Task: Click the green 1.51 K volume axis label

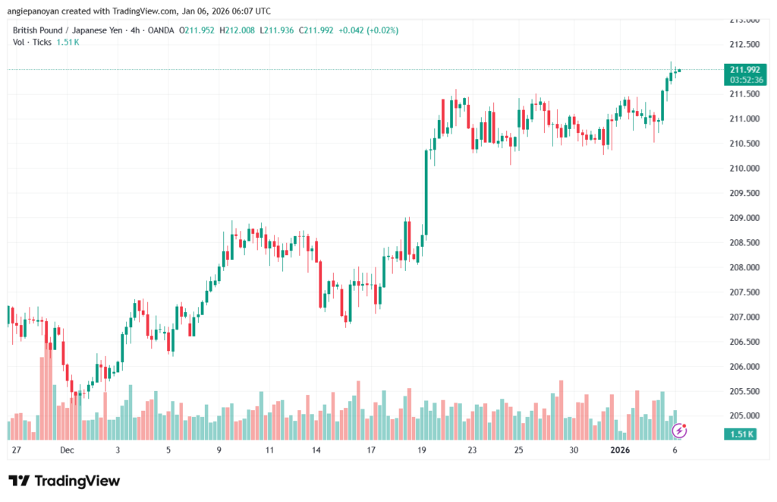Action: 741,434
